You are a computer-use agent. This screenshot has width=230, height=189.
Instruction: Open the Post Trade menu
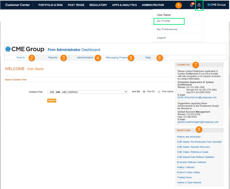(76, 5)
